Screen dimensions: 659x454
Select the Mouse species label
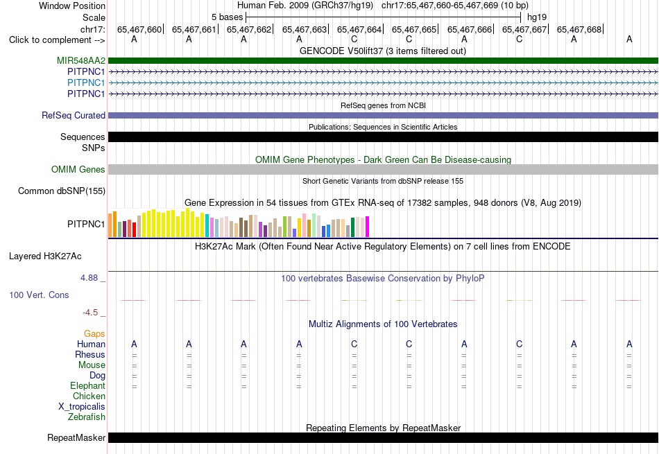click(x=92, y=365)
